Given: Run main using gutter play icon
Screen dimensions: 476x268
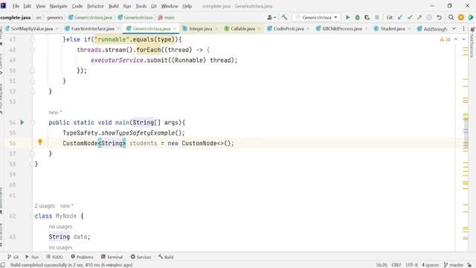Looking at the screenshot, I should (22, 122).
